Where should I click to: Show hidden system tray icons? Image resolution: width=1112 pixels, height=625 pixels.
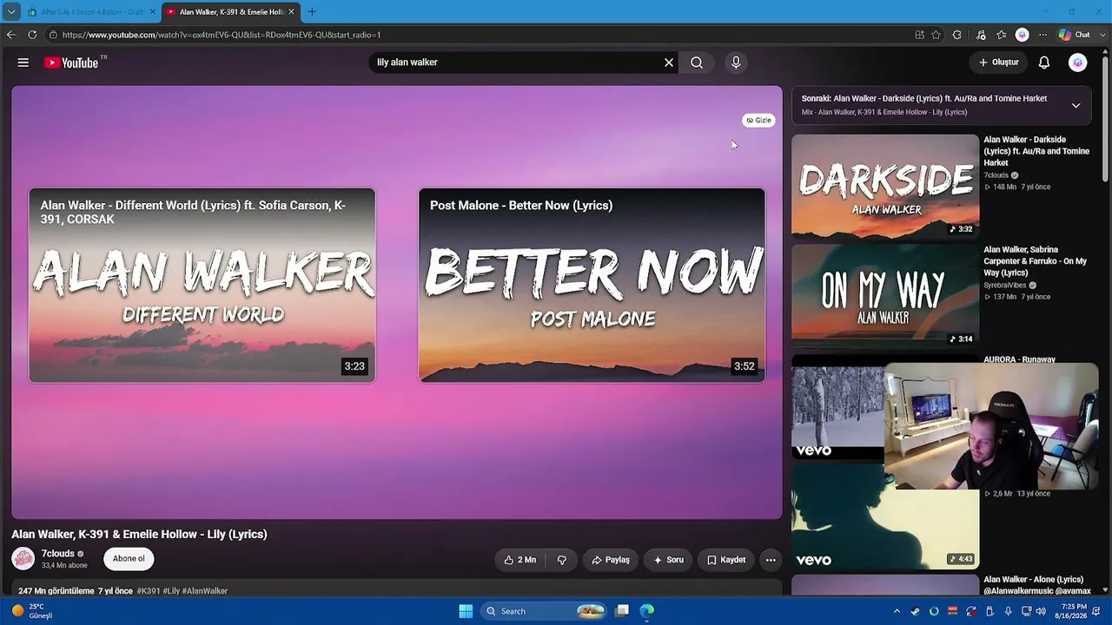[x=897, y=611]
